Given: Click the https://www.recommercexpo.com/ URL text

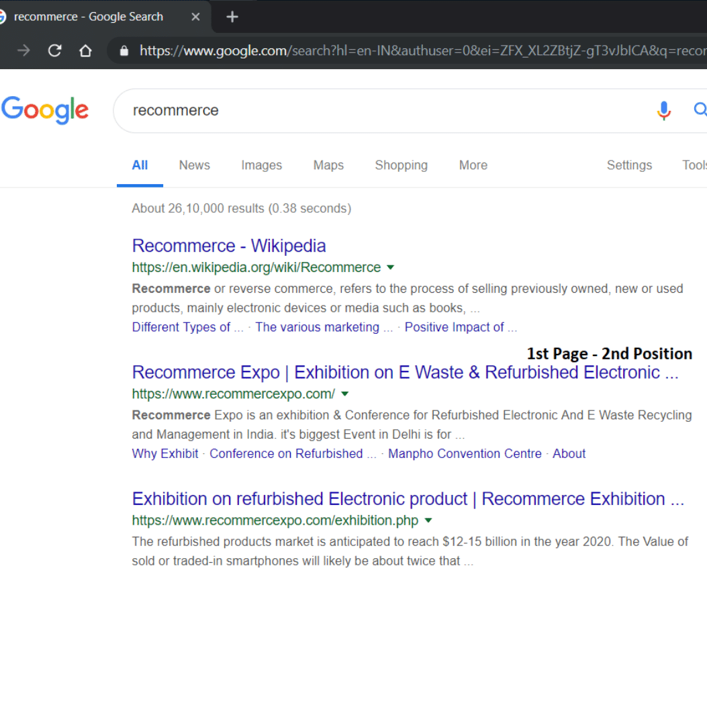Looking at the screenshot, I should [x=234, y=394].
